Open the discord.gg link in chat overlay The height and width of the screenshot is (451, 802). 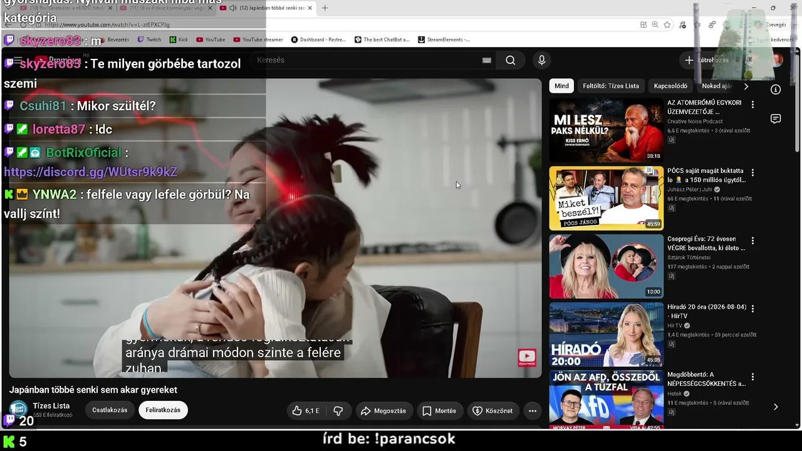(x=91, y=172)
